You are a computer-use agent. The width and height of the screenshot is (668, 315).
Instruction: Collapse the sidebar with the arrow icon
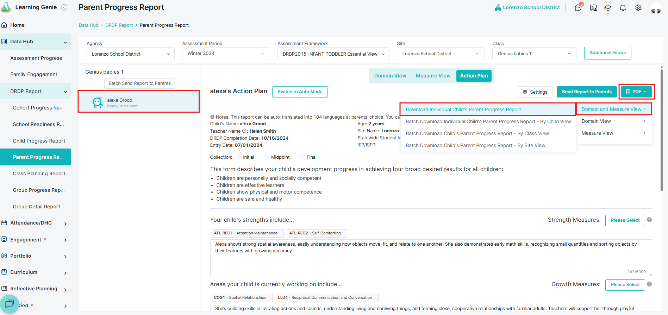(x=64, y=7)
